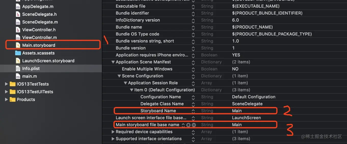This screenshot has height=144, width=347.
Task: Expand the IOS13TestTests folder
Action: pyautogui.click(x=6, y=84)
